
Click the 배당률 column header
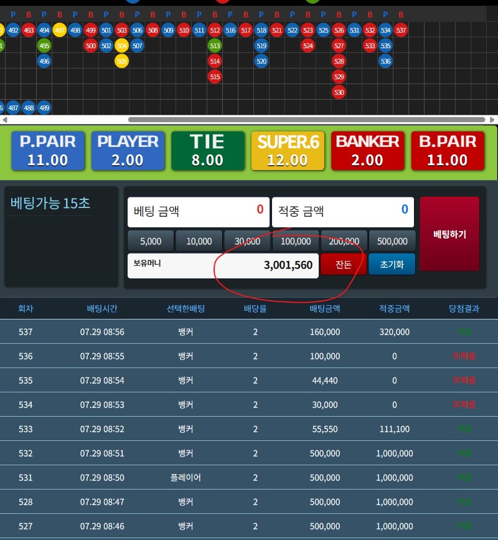coord(255,308)
